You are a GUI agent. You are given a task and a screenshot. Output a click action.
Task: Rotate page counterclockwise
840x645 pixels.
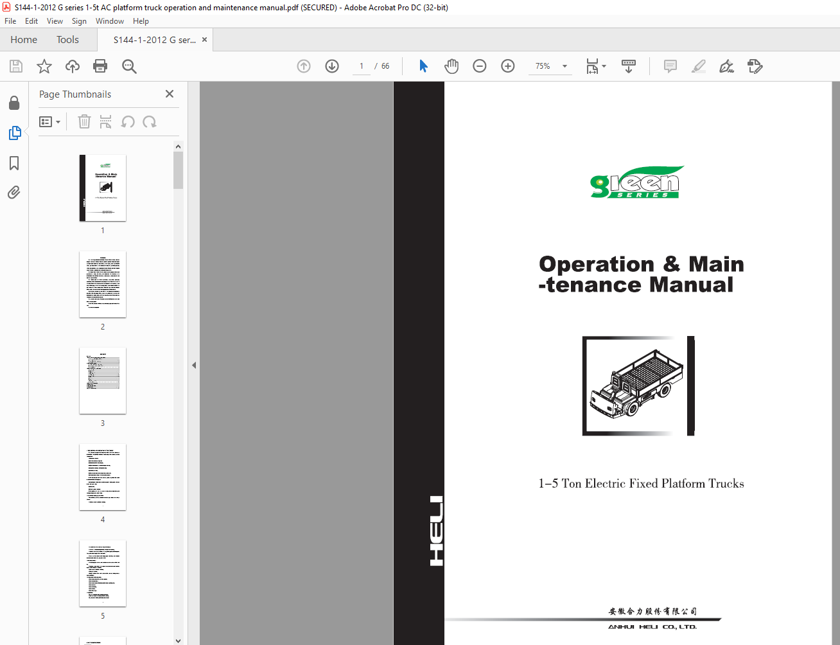tap(128, 121)
